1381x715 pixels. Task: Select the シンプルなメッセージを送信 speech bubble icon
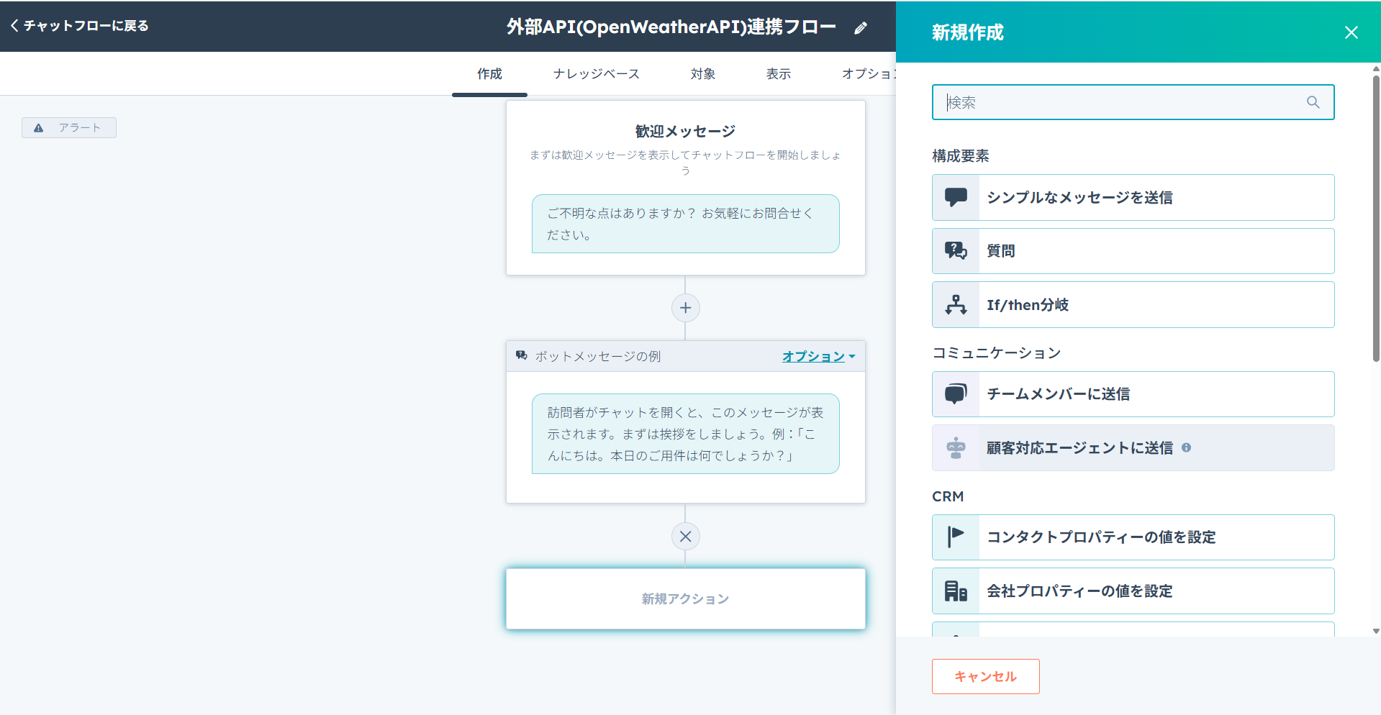click(x=956, y=197)
